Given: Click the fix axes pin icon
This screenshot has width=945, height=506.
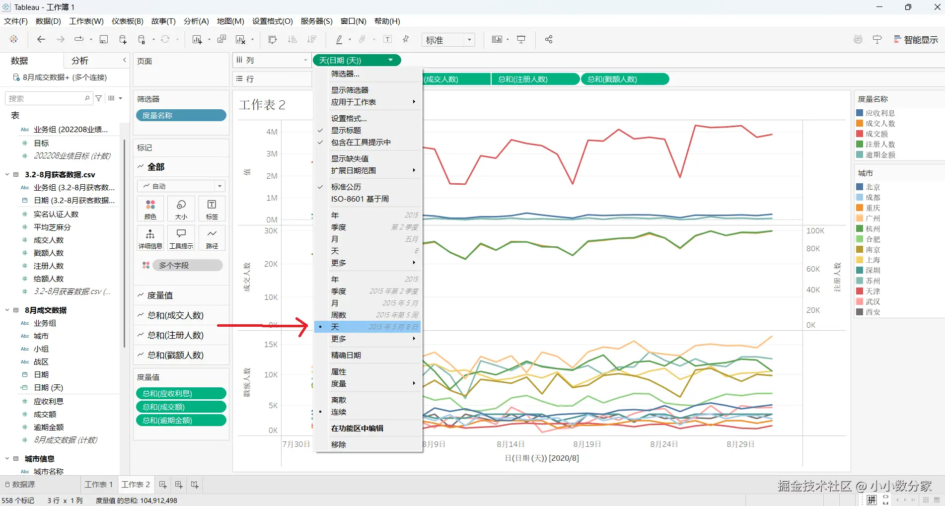Looking at the screenshot, I should click(406, 39).
